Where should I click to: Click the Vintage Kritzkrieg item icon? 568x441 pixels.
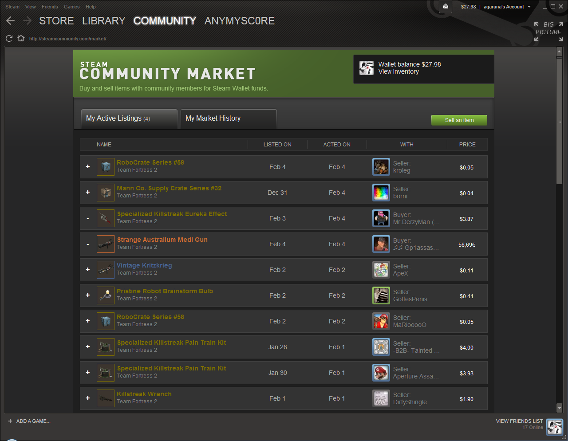[x=106, y=270]
